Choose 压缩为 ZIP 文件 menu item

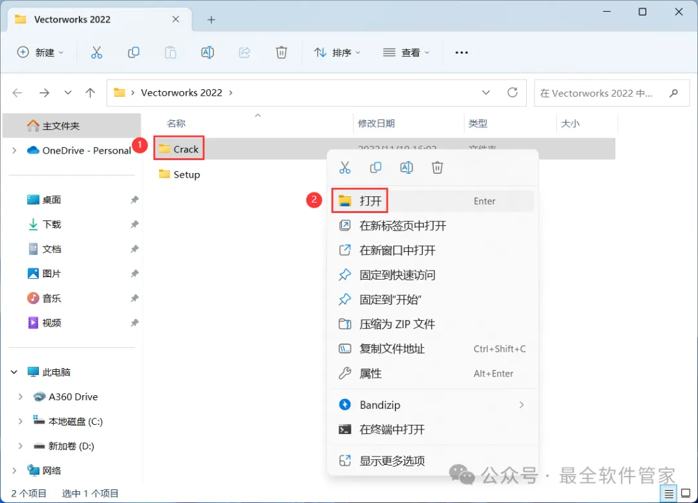click(432, 324)
